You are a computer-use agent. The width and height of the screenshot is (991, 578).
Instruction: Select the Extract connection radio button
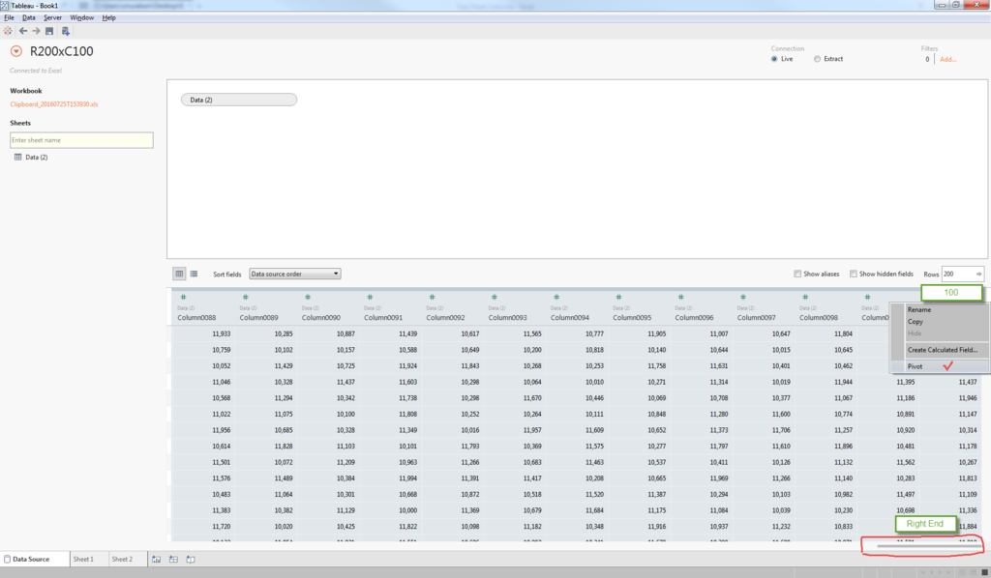[817, 59]
